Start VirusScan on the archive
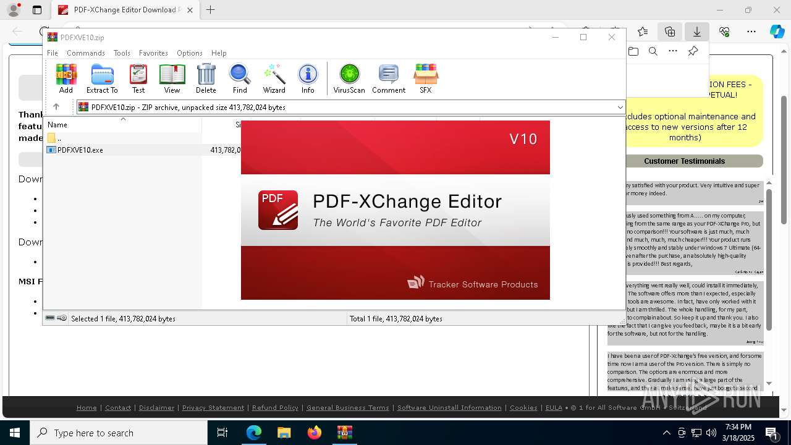The height and width of the screenshot is (445, 791). [x=349, y=78]
